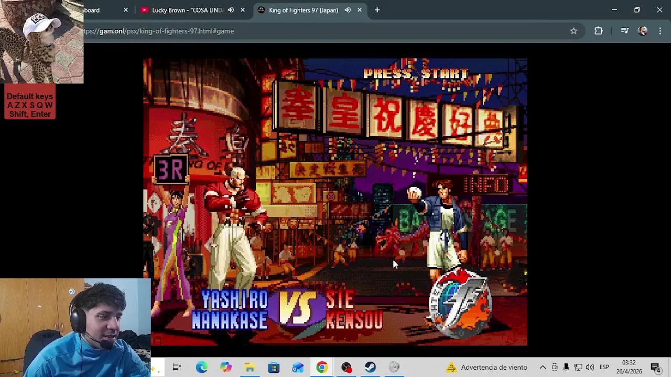Expand the hidden system tray icons chevron
The image size is (671, 377).
pyautogui.click(x=543, y=368)
